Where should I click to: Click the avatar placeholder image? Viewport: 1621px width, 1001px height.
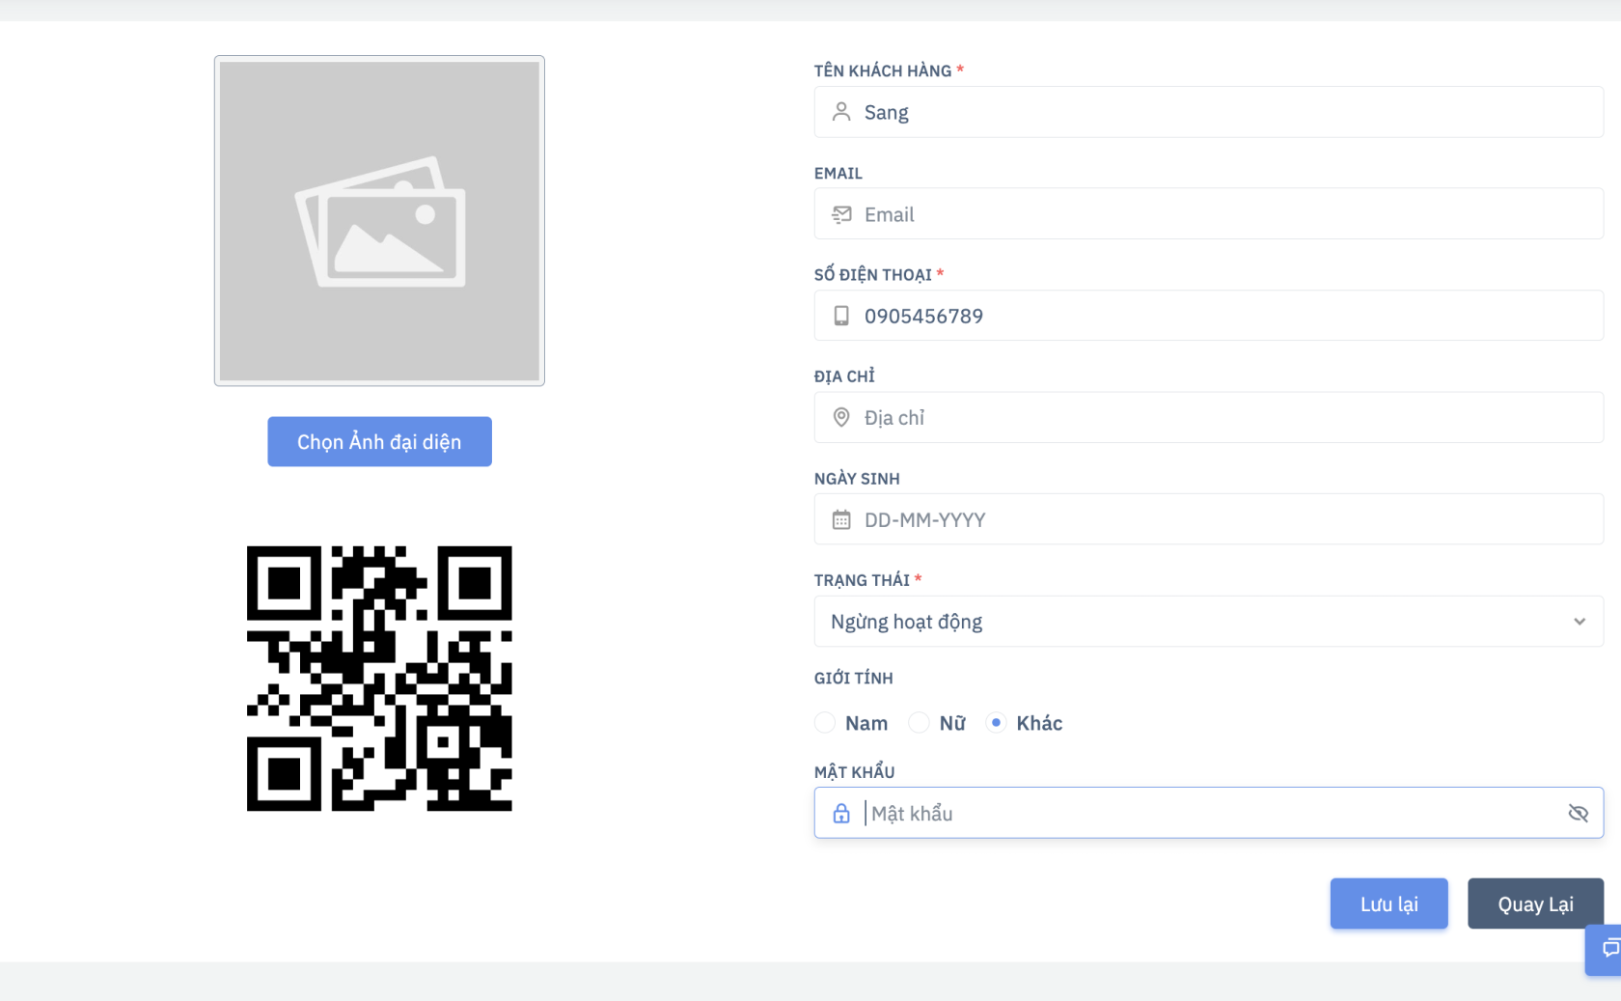coord(379,221)
